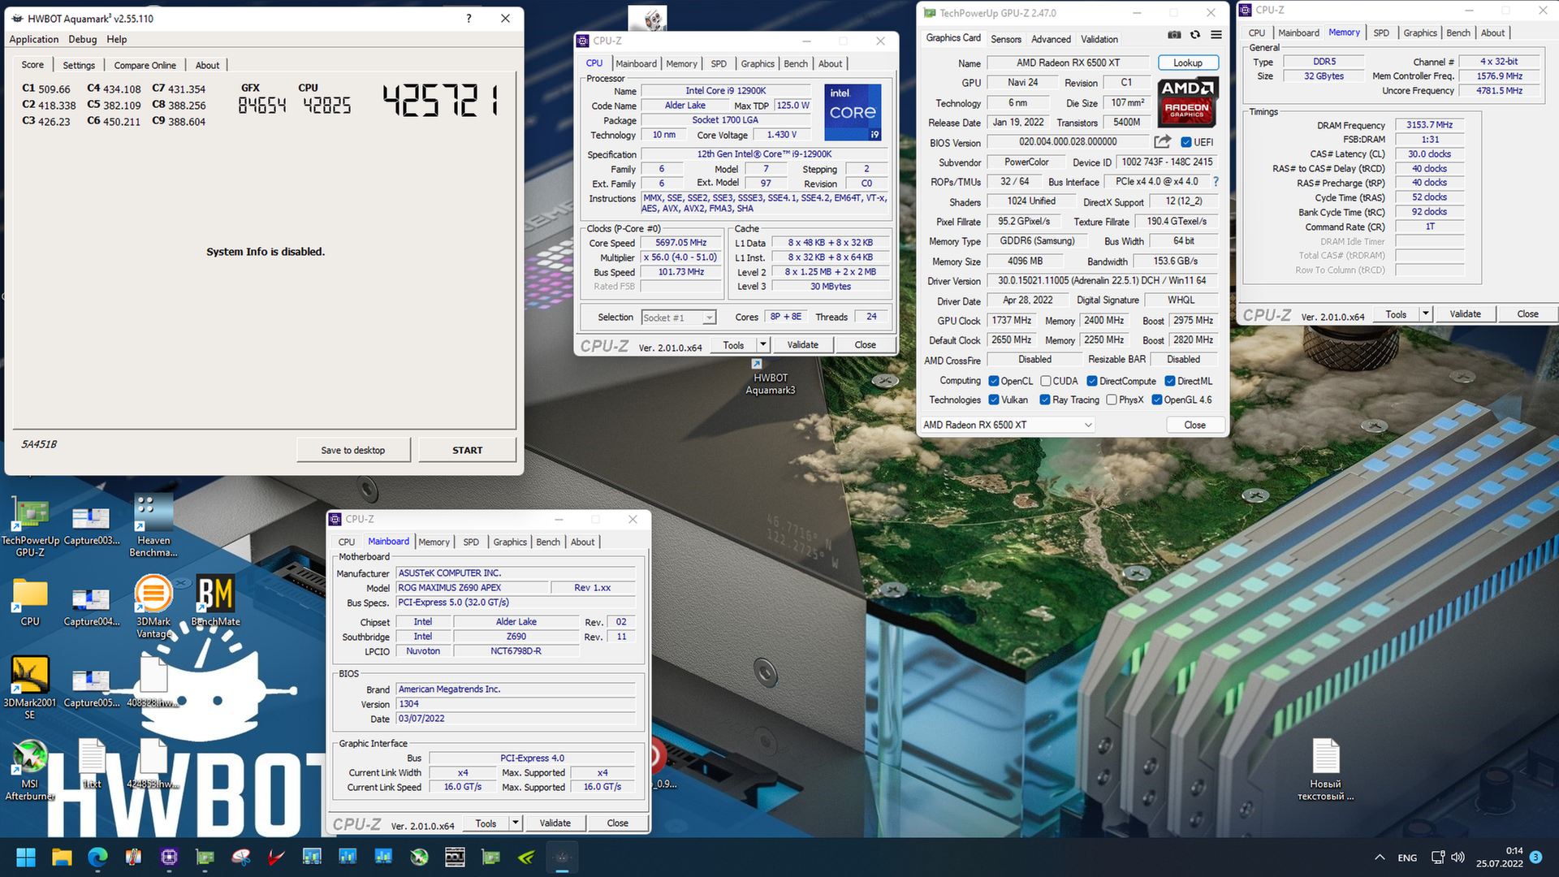
Task: Click the Close button in GPU-Z
Action: pyautogui.click(x=1194, y=425)
